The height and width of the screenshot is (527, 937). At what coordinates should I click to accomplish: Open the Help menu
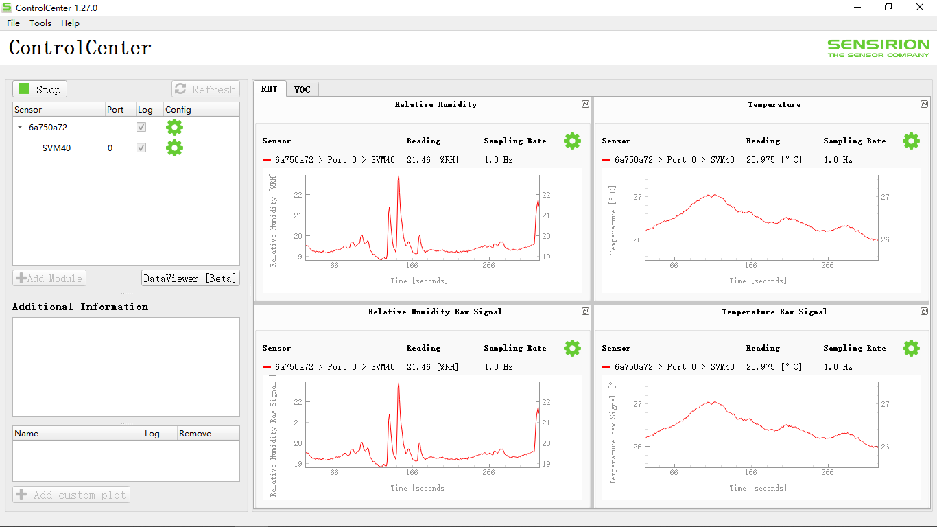click(x=70, y=23)
